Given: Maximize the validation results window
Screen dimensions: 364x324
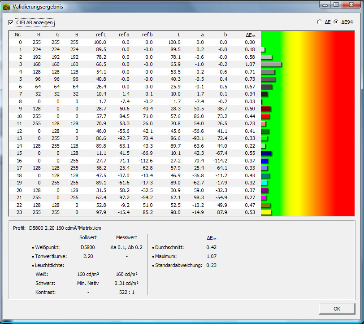Looking at the screenshot, I should 335,4.
